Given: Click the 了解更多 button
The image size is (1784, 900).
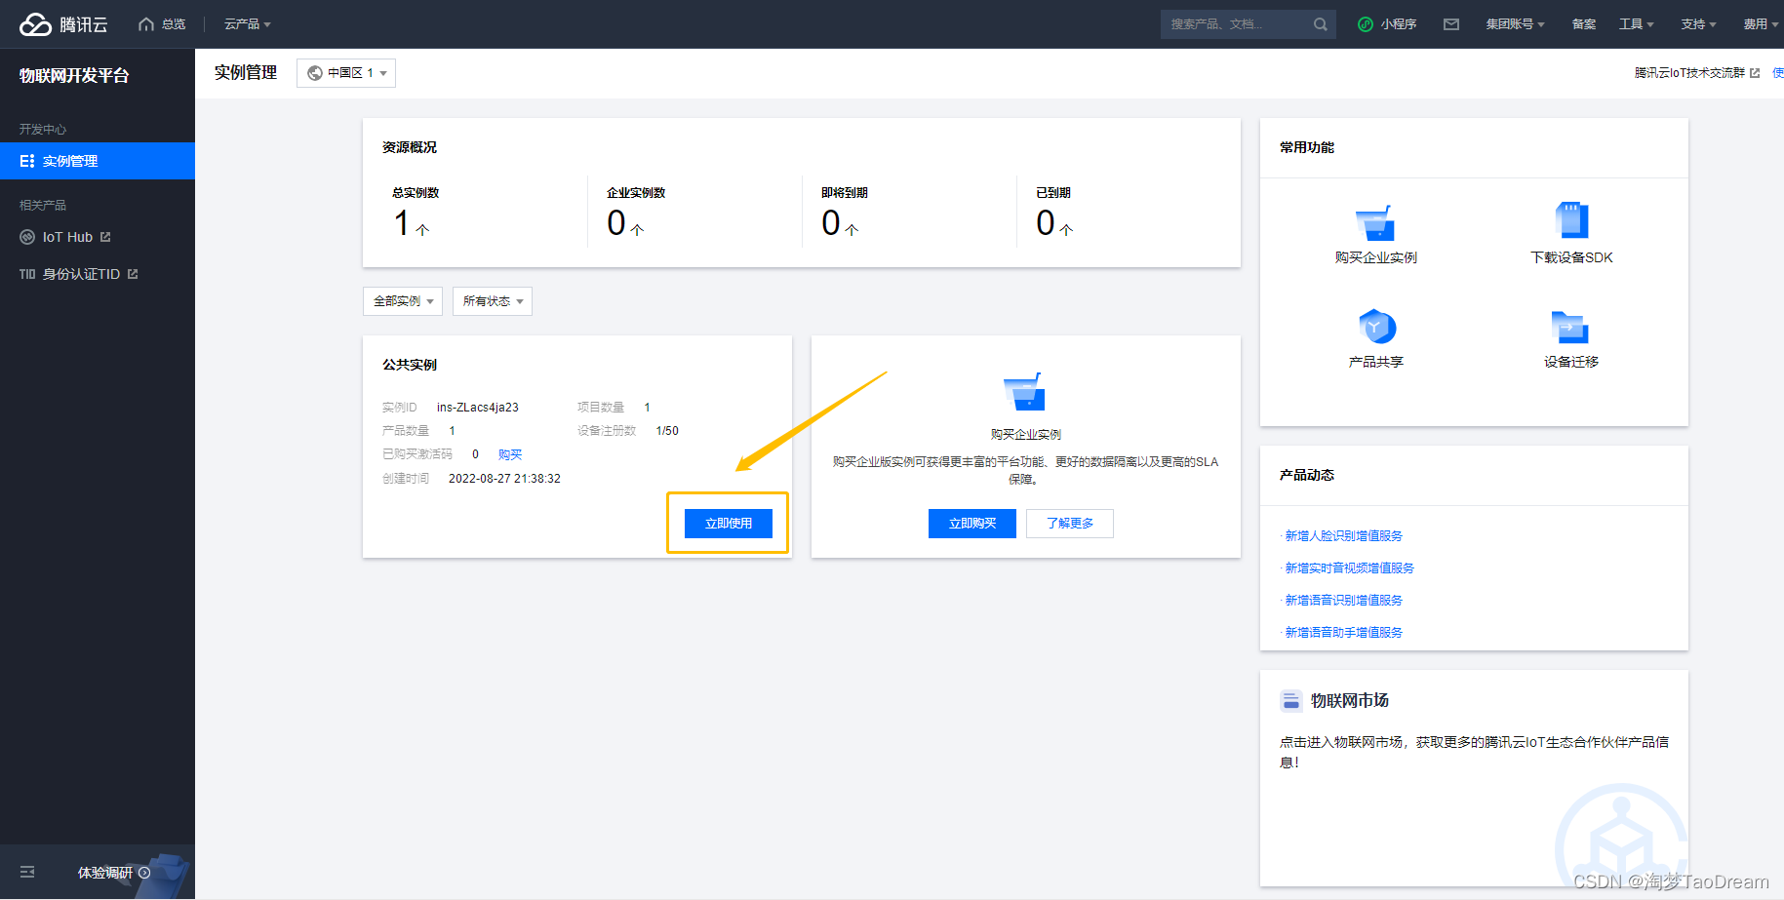Looking at the screenshot, I should pos(1070,524).
